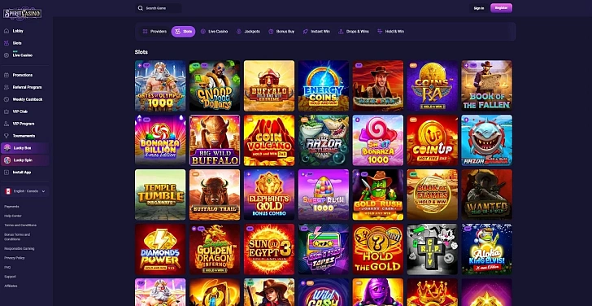Switch to the Live Casino tab
Screen dimensions: 592x306
tap(214, 32)
